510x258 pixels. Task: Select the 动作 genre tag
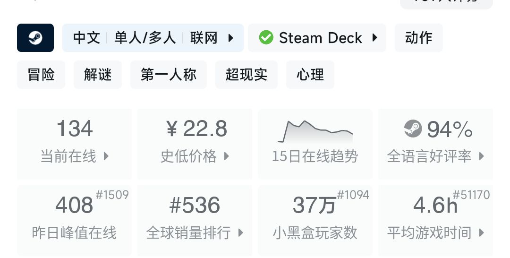(418, 38)
